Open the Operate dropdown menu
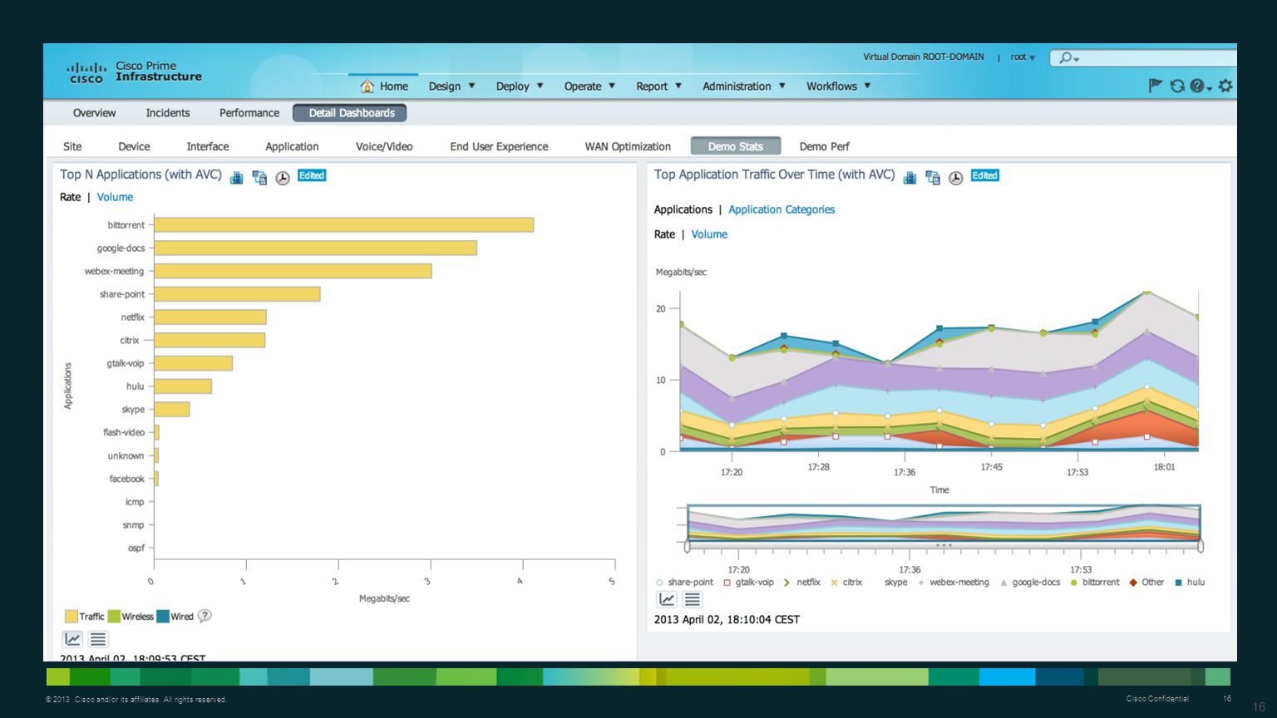 [x=589, y=86]
